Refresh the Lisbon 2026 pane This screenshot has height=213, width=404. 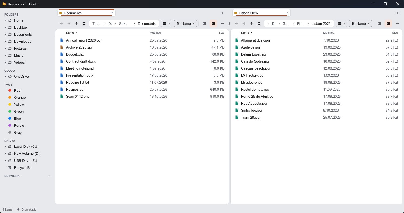point(259,23)
